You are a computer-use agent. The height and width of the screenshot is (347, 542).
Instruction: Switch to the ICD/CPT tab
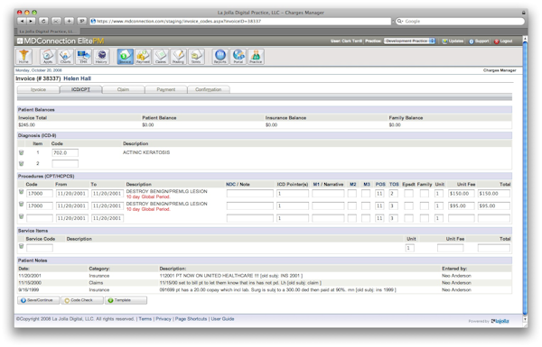tap(81, 90)
